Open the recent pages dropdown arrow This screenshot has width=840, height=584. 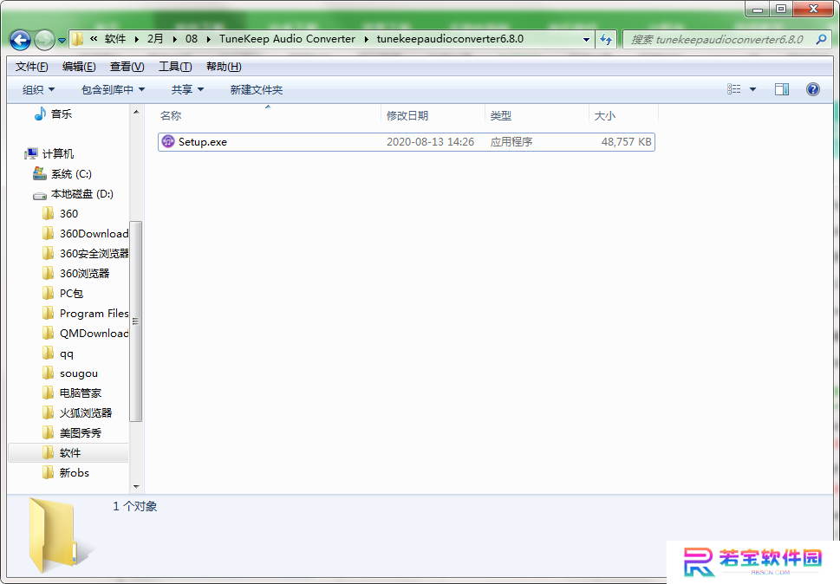click(x=62, y=40)
